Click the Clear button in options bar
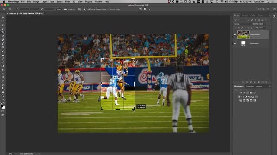 59,9
